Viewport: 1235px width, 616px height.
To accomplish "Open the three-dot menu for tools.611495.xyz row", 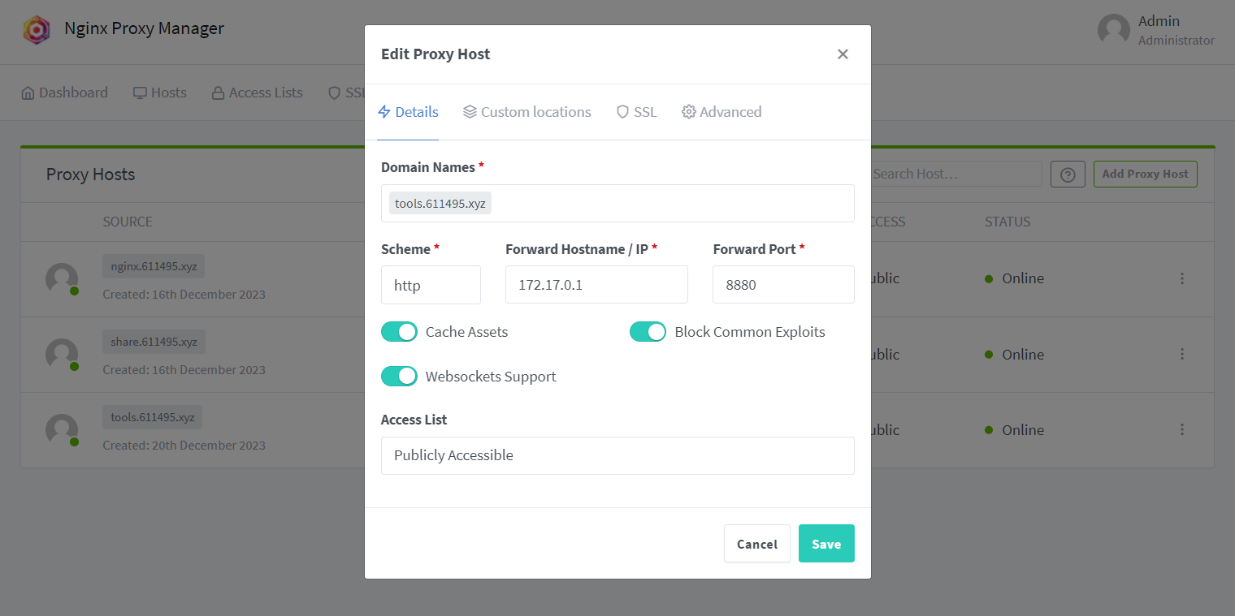I will pyautogui.click(x=1182, y=429).
